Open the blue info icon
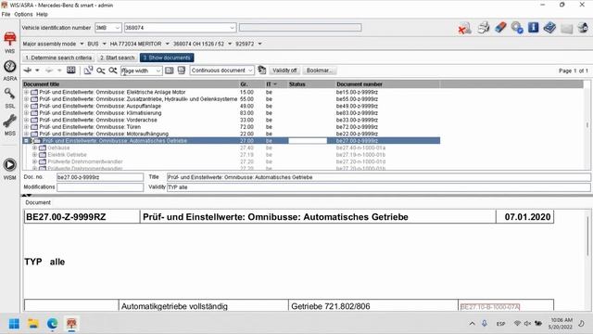The width and height of the screenshot is (593, 334). tap(534, 28)
